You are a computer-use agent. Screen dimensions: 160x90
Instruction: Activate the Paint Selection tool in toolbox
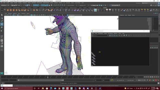point(2,21)
